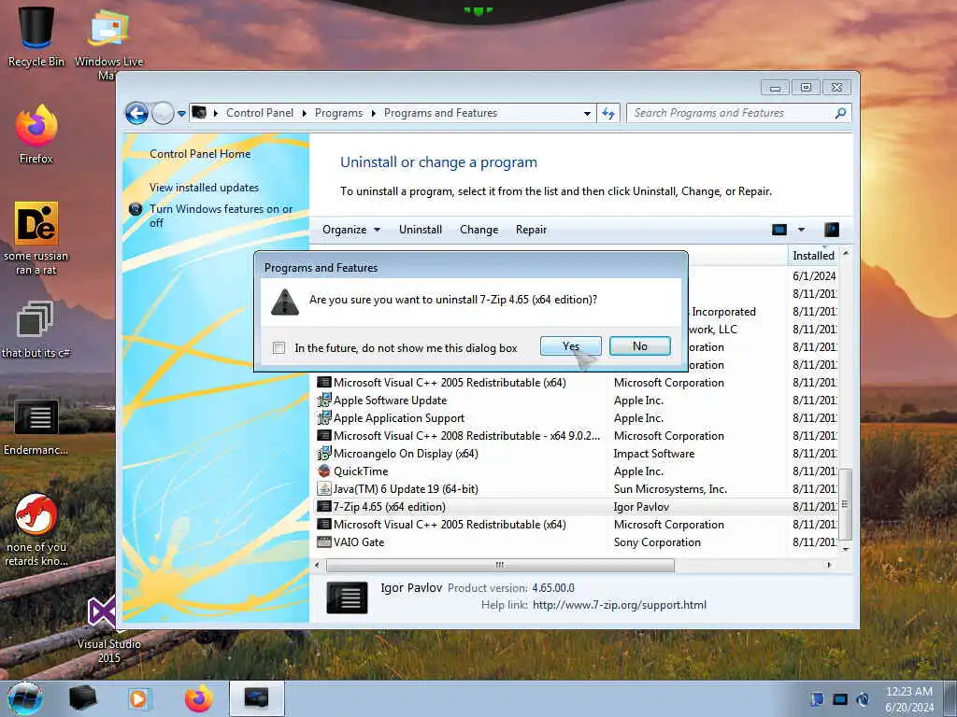Open the 'none of you' desktop icon
The width and height of the screenshot is (957, 717).
[36, 530]
